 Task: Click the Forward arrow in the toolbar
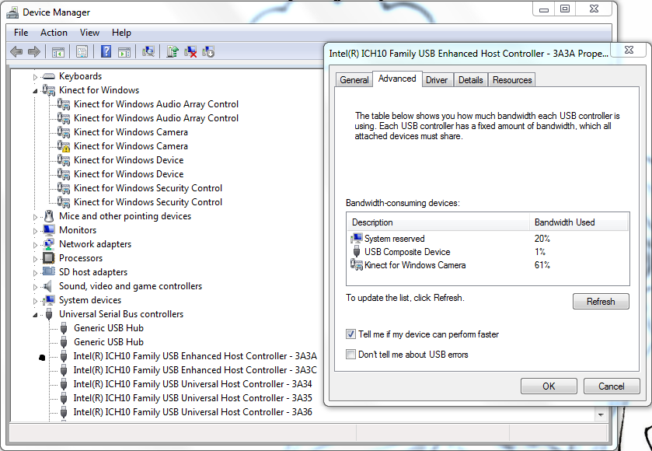point(34,51)
